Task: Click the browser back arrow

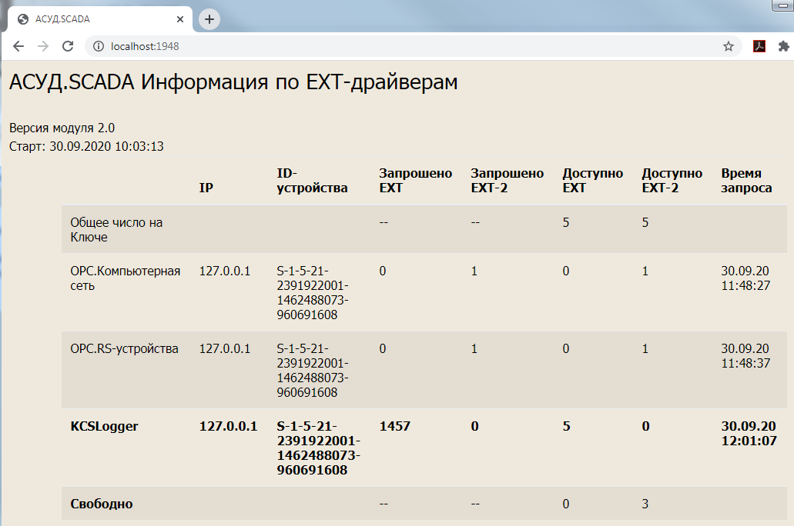Action: (18, 46)
